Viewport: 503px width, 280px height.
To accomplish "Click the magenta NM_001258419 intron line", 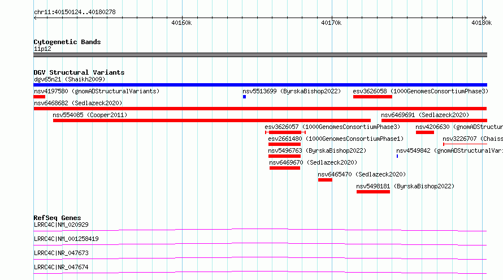I will [260, 244].
